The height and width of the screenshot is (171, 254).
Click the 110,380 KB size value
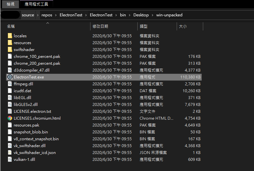pyautogui.click(x=190, y=77)
